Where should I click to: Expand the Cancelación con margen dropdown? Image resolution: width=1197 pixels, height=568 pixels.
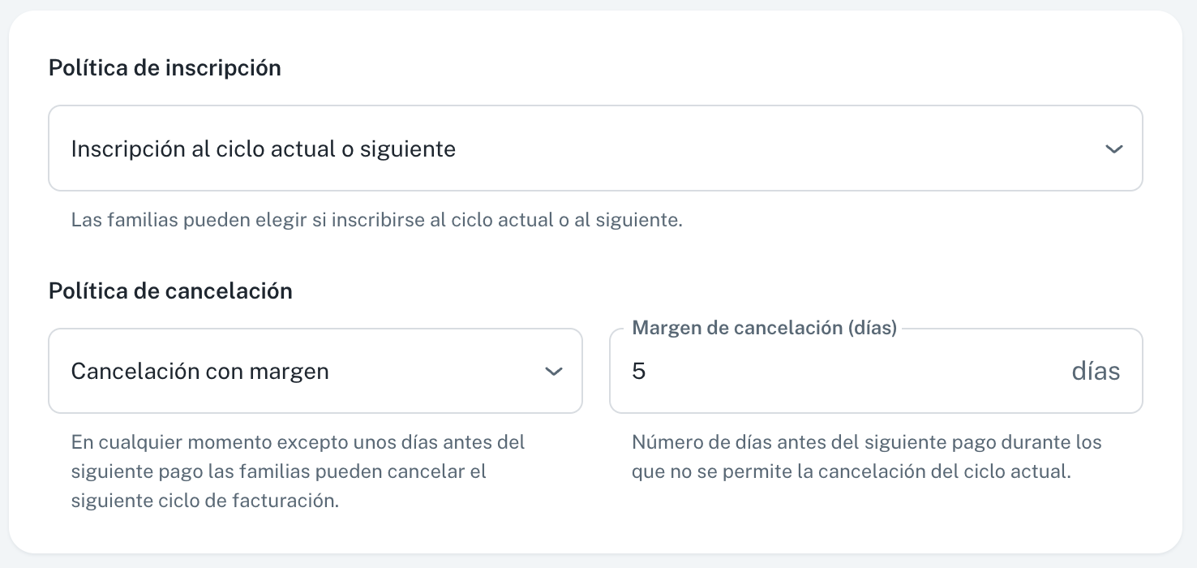coord(315,371)
